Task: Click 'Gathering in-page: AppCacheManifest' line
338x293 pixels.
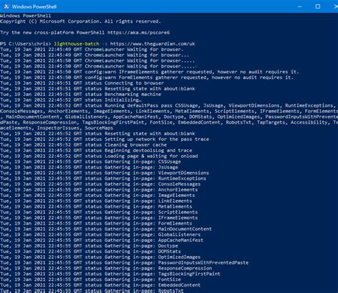Action: 102,240
